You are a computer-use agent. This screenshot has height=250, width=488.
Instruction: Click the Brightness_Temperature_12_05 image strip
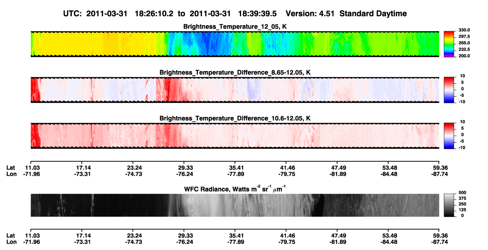pyautogui.click(x=235, y=44)
